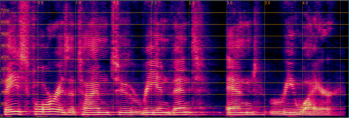The height and width of the screenshot is (118, 349).
Task: Click the 2.5 second time label
Action: [192, 3]
